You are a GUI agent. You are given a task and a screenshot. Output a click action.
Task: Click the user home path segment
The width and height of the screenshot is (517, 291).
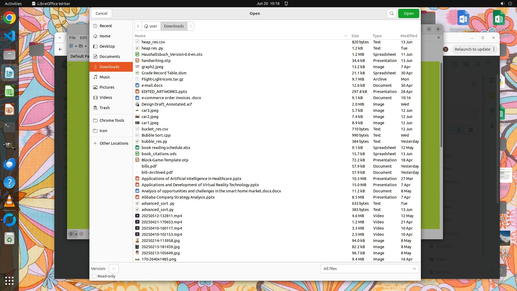coord(151,26)
